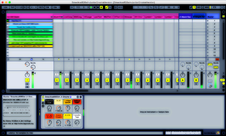
Task: Switch to Session view using the yellow selector icon
Action: coord(224,16)
